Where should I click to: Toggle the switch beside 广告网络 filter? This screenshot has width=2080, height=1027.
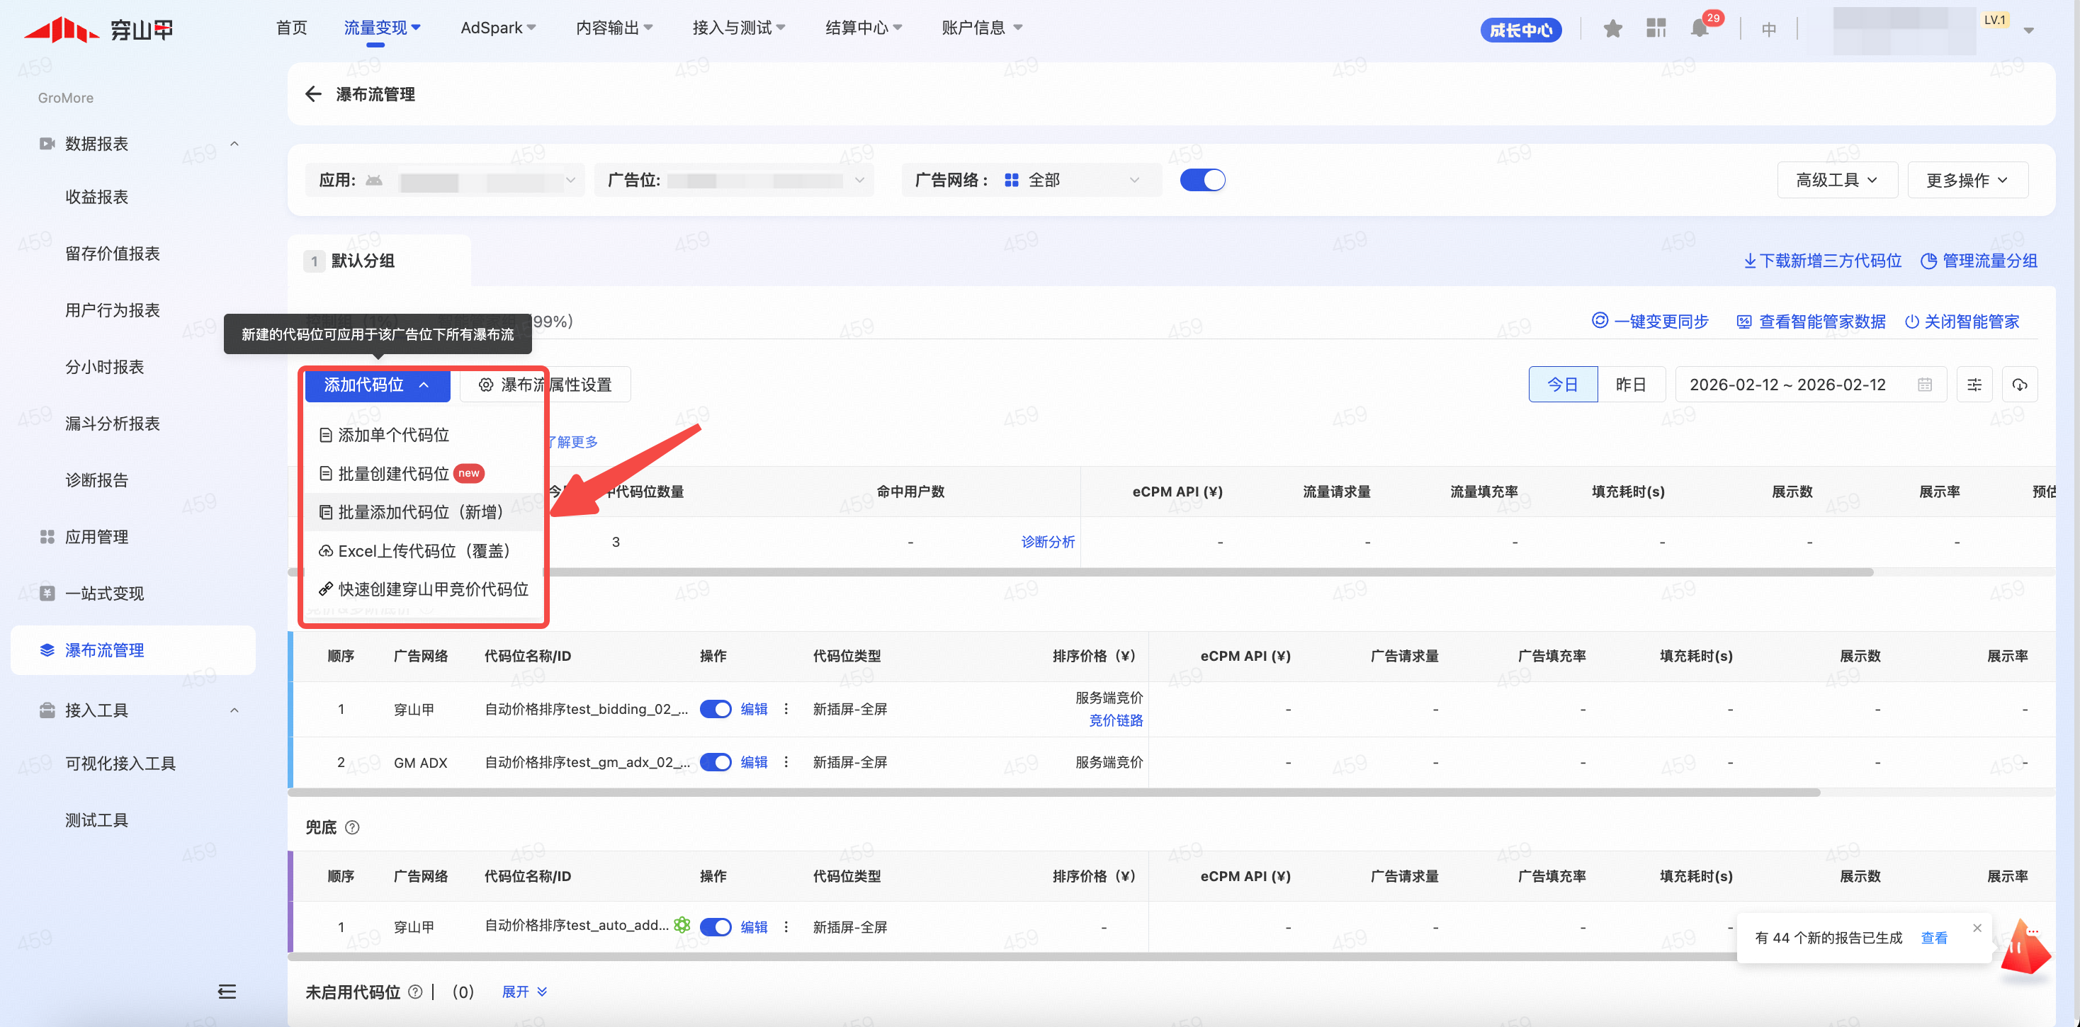coord(1202,180)
